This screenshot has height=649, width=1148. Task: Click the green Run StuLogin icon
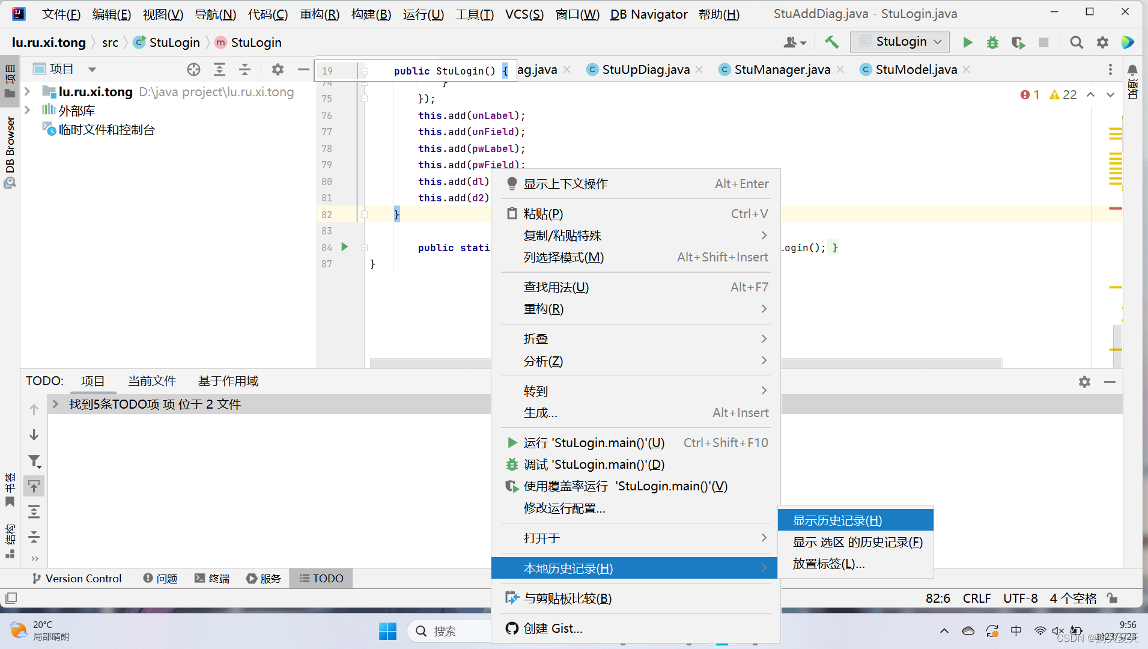tap(967, 42)
